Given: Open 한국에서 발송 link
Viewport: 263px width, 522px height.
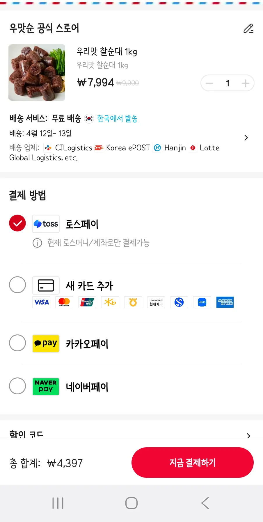Looking at the screenshot, I should (x=117, y=119).
